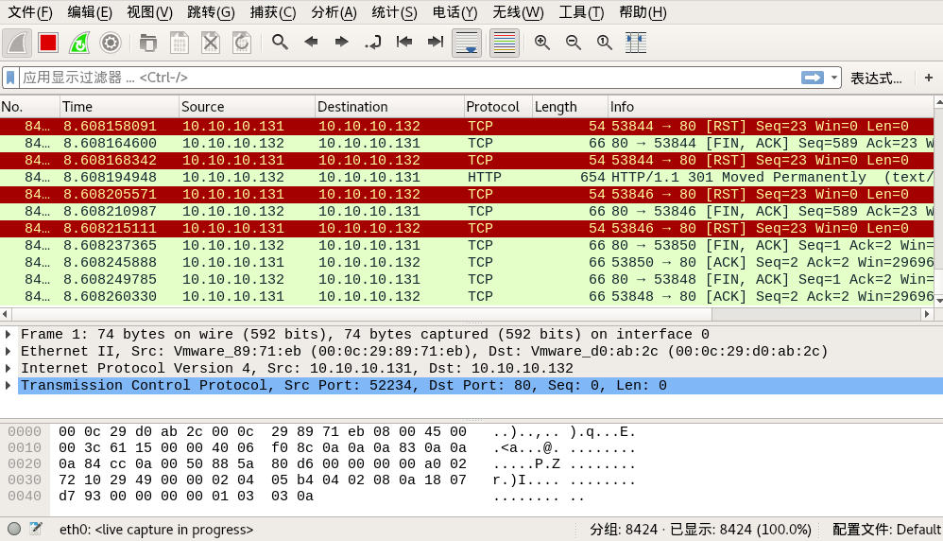The width and height of the screenshot is (943, 541).
Task: Expand Transmission Control Protocol row
Action: pos(9,385)
